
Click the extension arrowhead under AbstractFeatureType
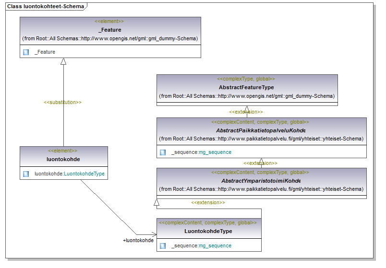point(247,109)
